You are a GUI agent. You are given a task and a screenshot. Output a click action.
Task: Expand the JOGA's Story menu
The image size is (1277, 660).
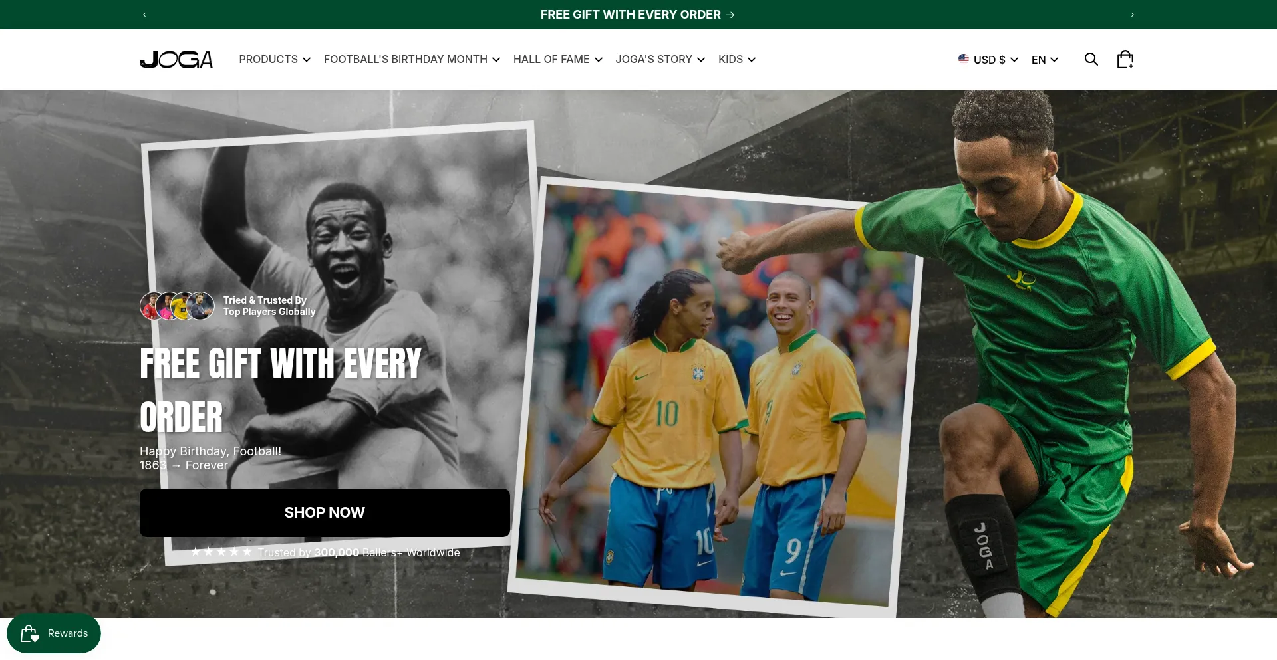pos(660,60)
